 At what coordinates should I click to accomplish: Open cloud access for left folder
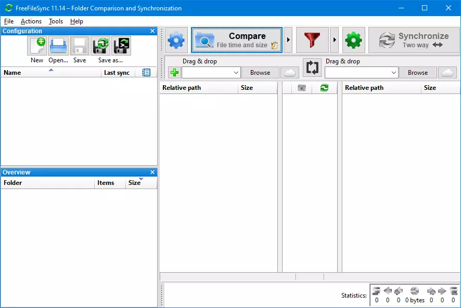pos(290,73)
